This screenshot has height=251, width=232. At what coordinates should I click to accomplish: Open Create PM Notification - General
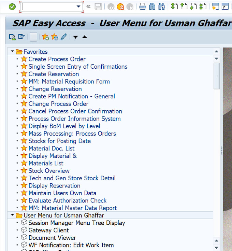(72, 96)
